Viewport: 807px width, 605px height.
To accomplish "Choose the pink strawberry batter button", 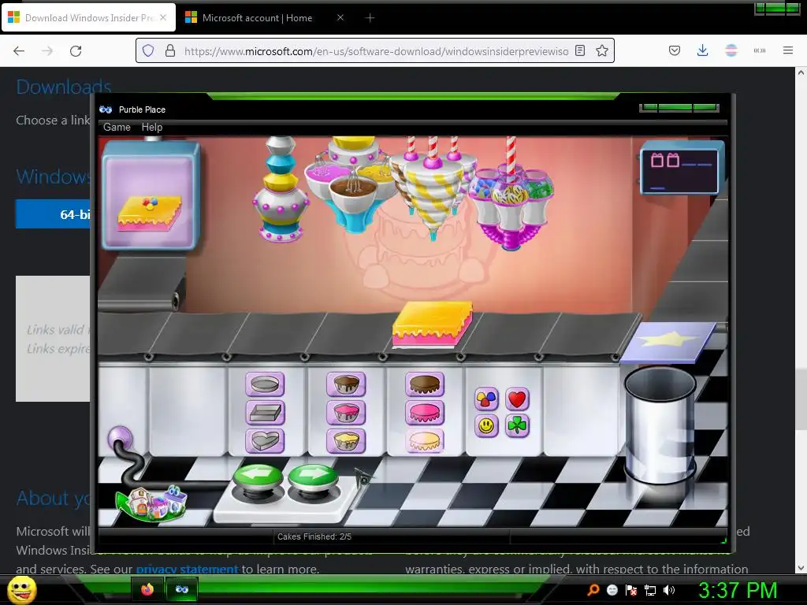I will pyautogui.click(x=346, y=413).
